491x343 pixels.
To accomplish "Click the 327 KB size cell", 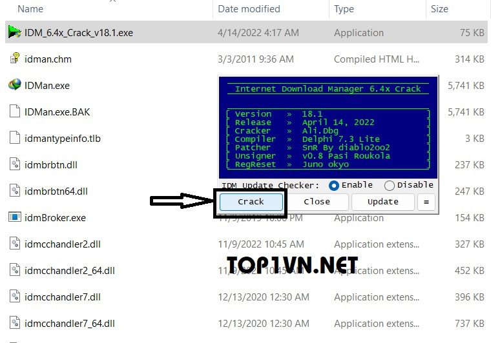I will click(x=470, y=244).
